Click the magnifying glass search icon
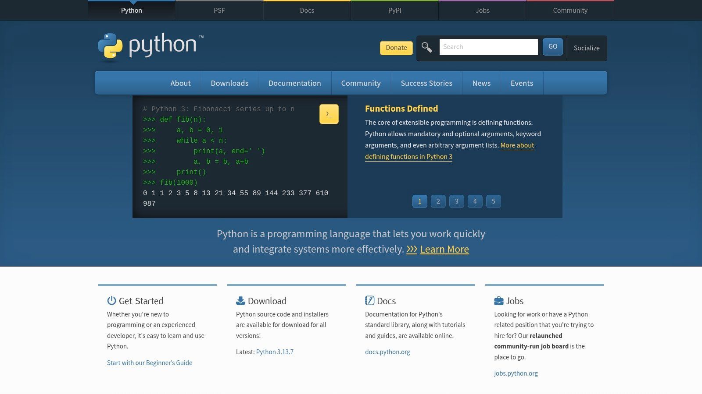Screen dimensions: 702x394 point(426,47)
